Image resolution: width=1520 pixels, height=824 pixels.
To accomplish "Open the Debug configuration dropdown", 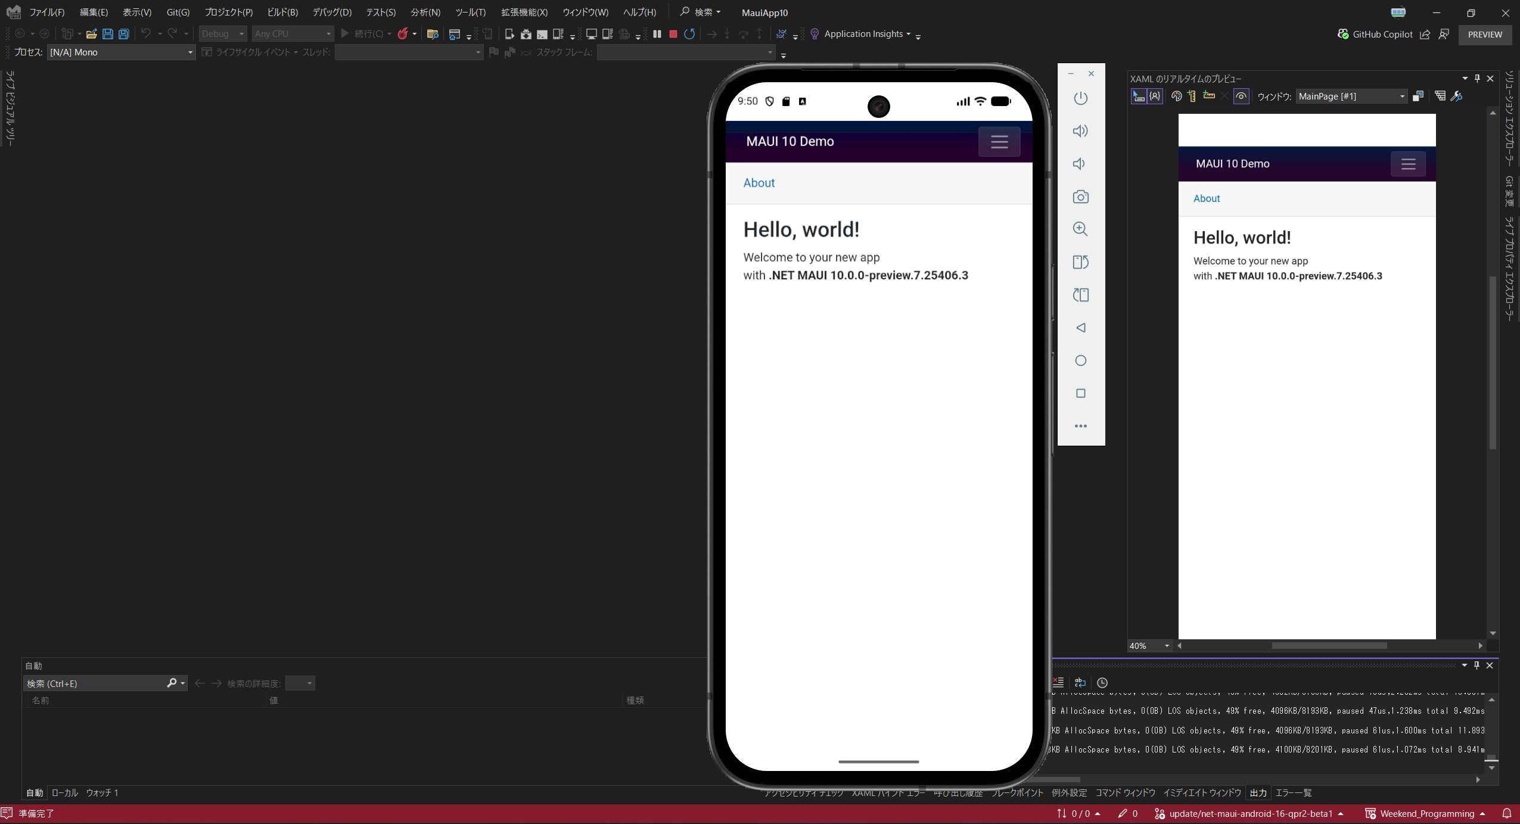I will 223,34.
